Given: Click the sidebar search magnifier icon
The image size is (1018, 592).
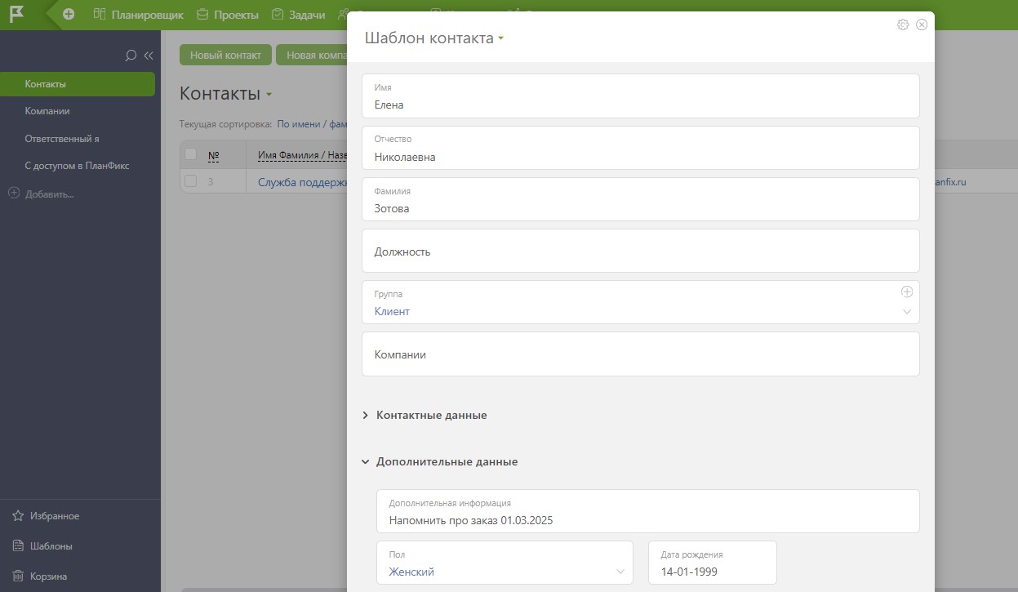Looking at the screenshot, I should coord(130,56).
